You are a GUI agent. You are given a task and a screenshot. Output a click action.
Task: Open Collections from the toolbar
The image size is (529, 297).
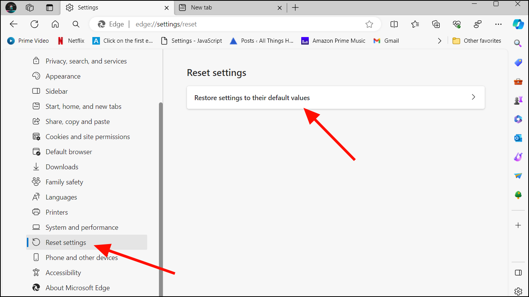coord(436,24)
